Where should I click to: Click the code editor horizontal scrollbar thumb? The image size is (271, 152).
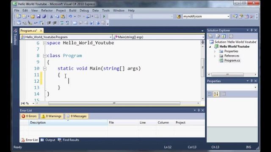114,103
